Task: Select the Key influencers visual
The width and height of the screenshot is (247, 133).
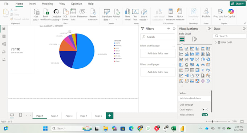Action: pyautogui.click(x=181, y=76)
